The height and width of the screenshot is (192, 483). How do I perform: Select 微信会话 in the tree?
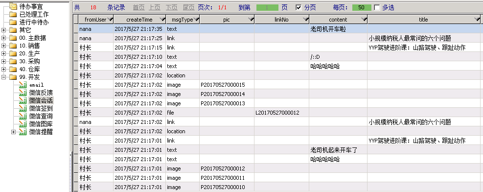(x=41, y=100)
